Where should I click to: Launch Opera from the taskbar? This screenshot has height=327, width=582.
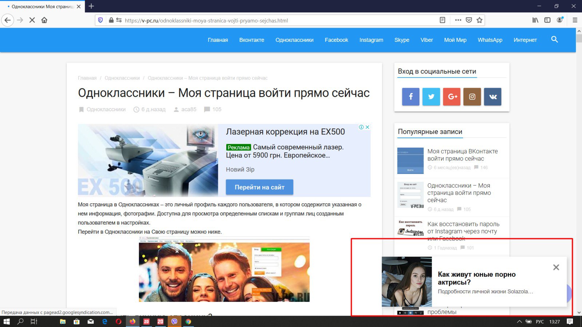(x=119, y=322)
